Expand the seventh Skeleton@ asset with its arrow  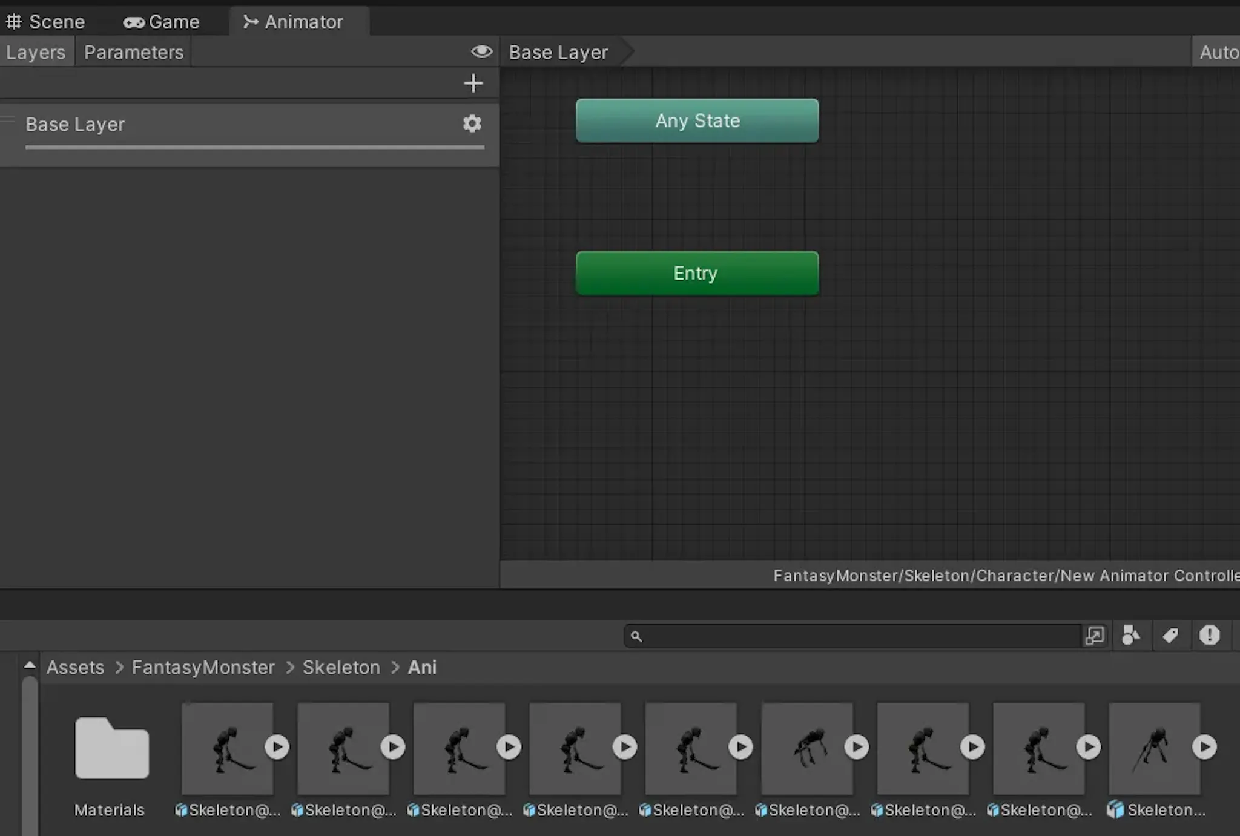click(x=973, y=746)
